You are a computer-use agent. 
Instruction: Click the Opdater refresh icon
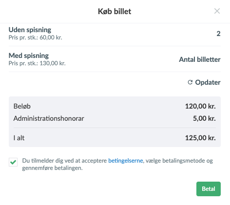click(x=190, y=82)
